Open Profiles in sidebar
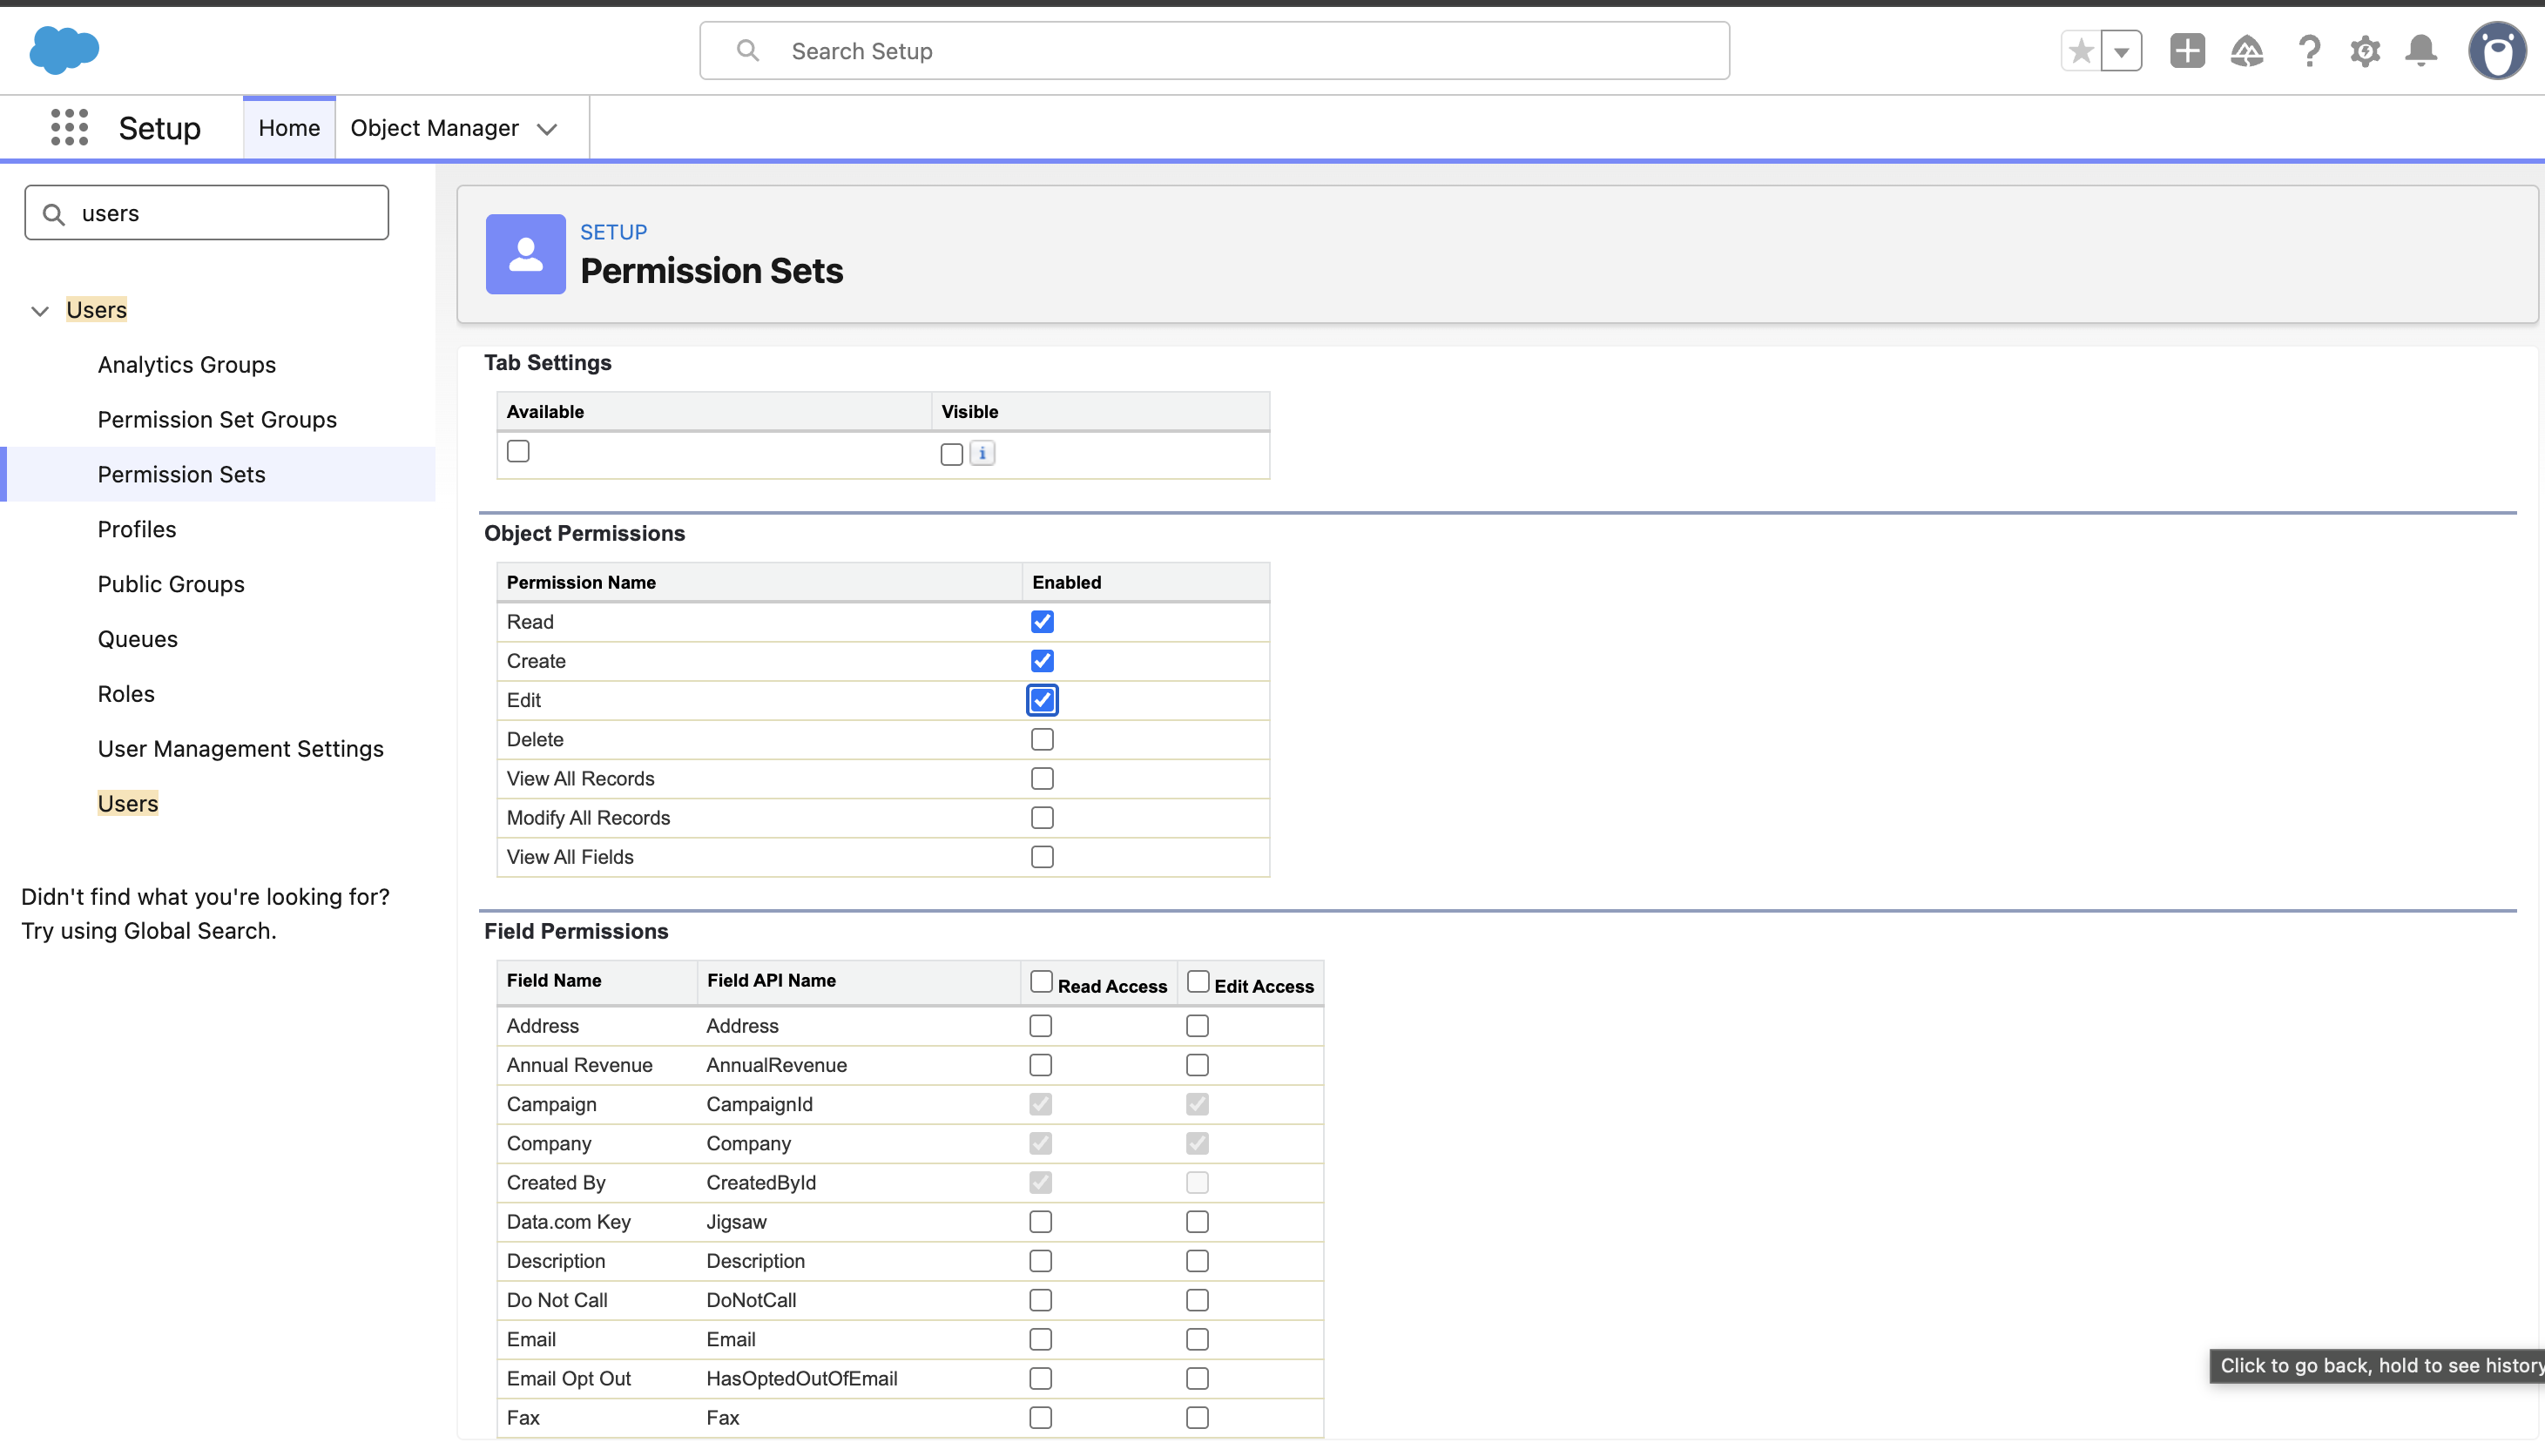The image size is (2545, 1456). coord(137,530)
